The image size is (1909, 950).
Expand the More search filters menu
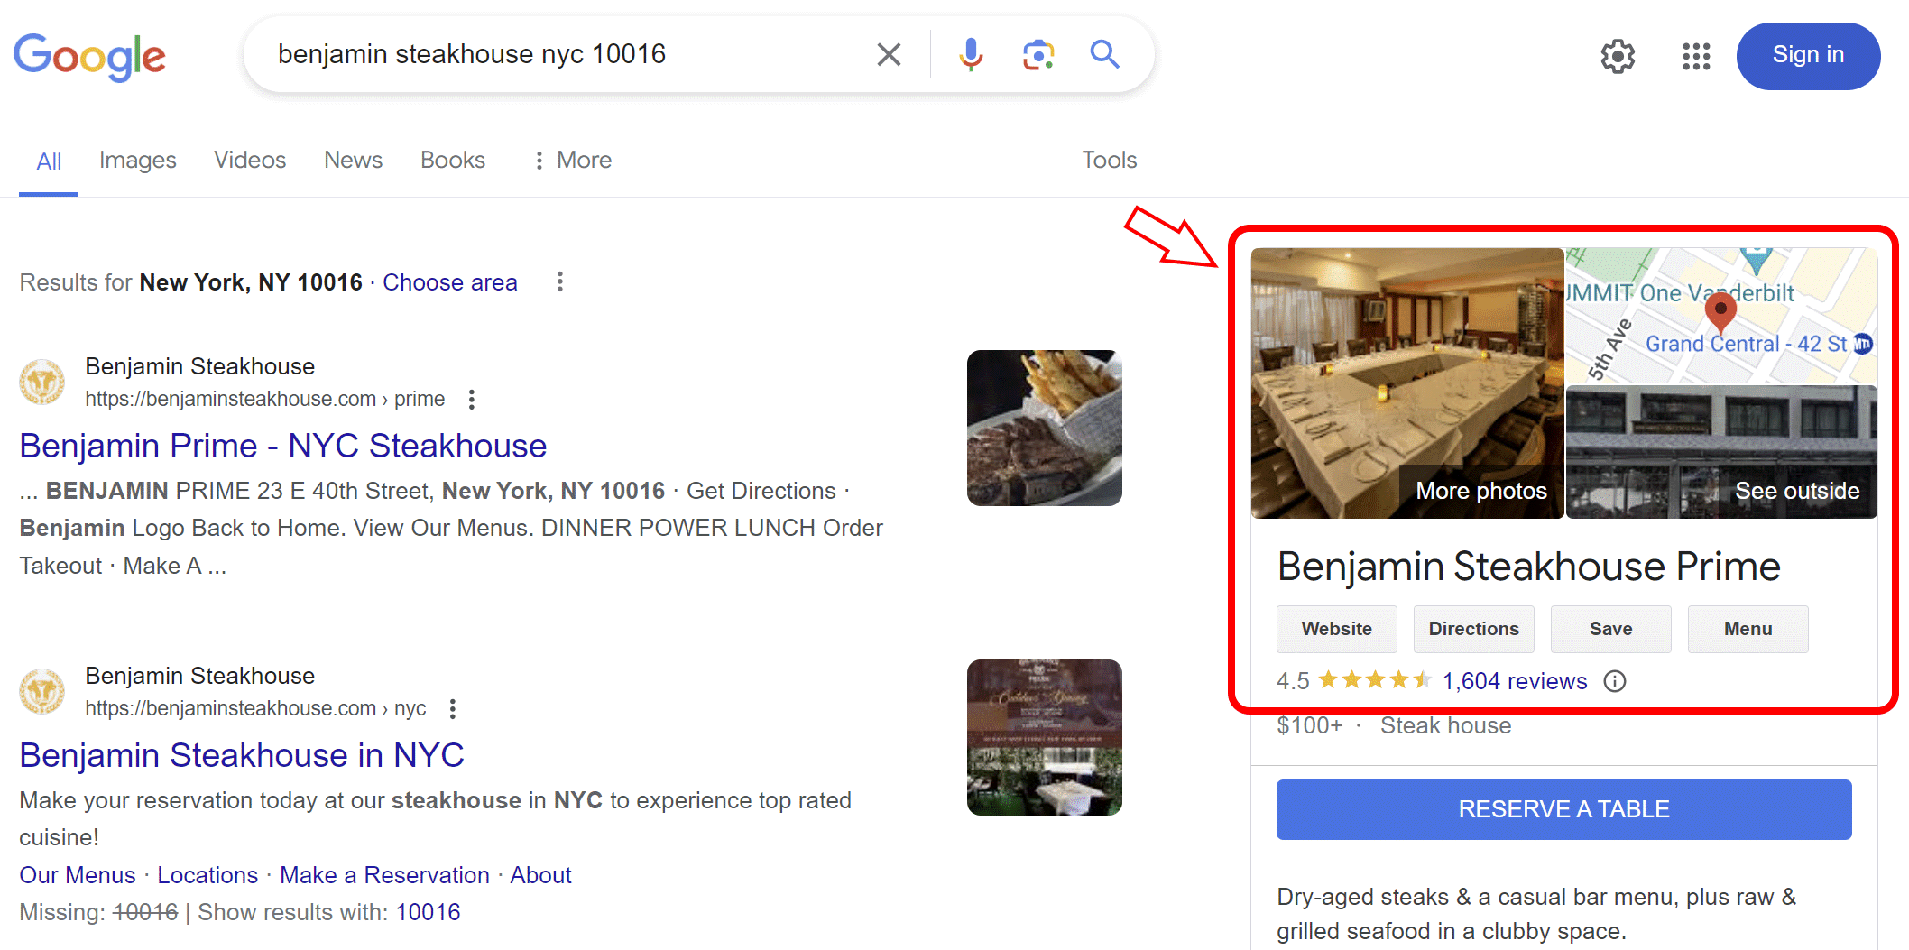573,160
